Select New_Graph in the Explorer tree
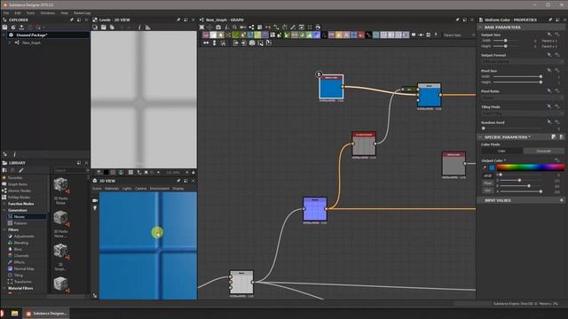Screen dimensions: 568x319 click(32, 43)
